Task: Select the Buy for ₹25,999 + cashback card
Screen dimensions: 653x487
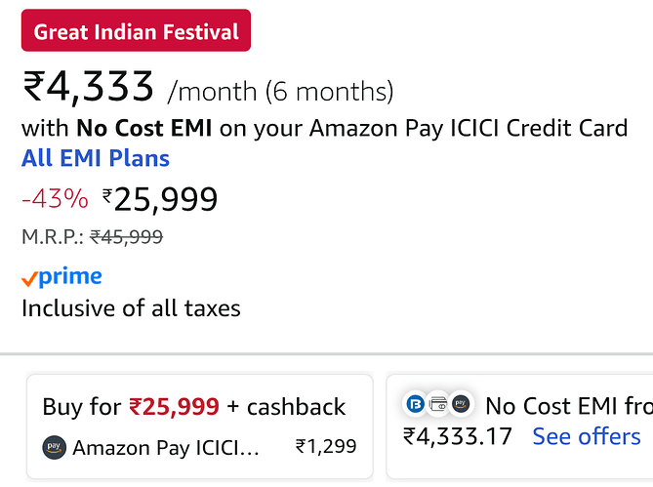Action: 199,426
